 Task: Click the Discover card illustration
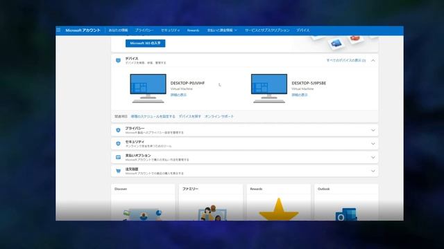tap(143, 214)
